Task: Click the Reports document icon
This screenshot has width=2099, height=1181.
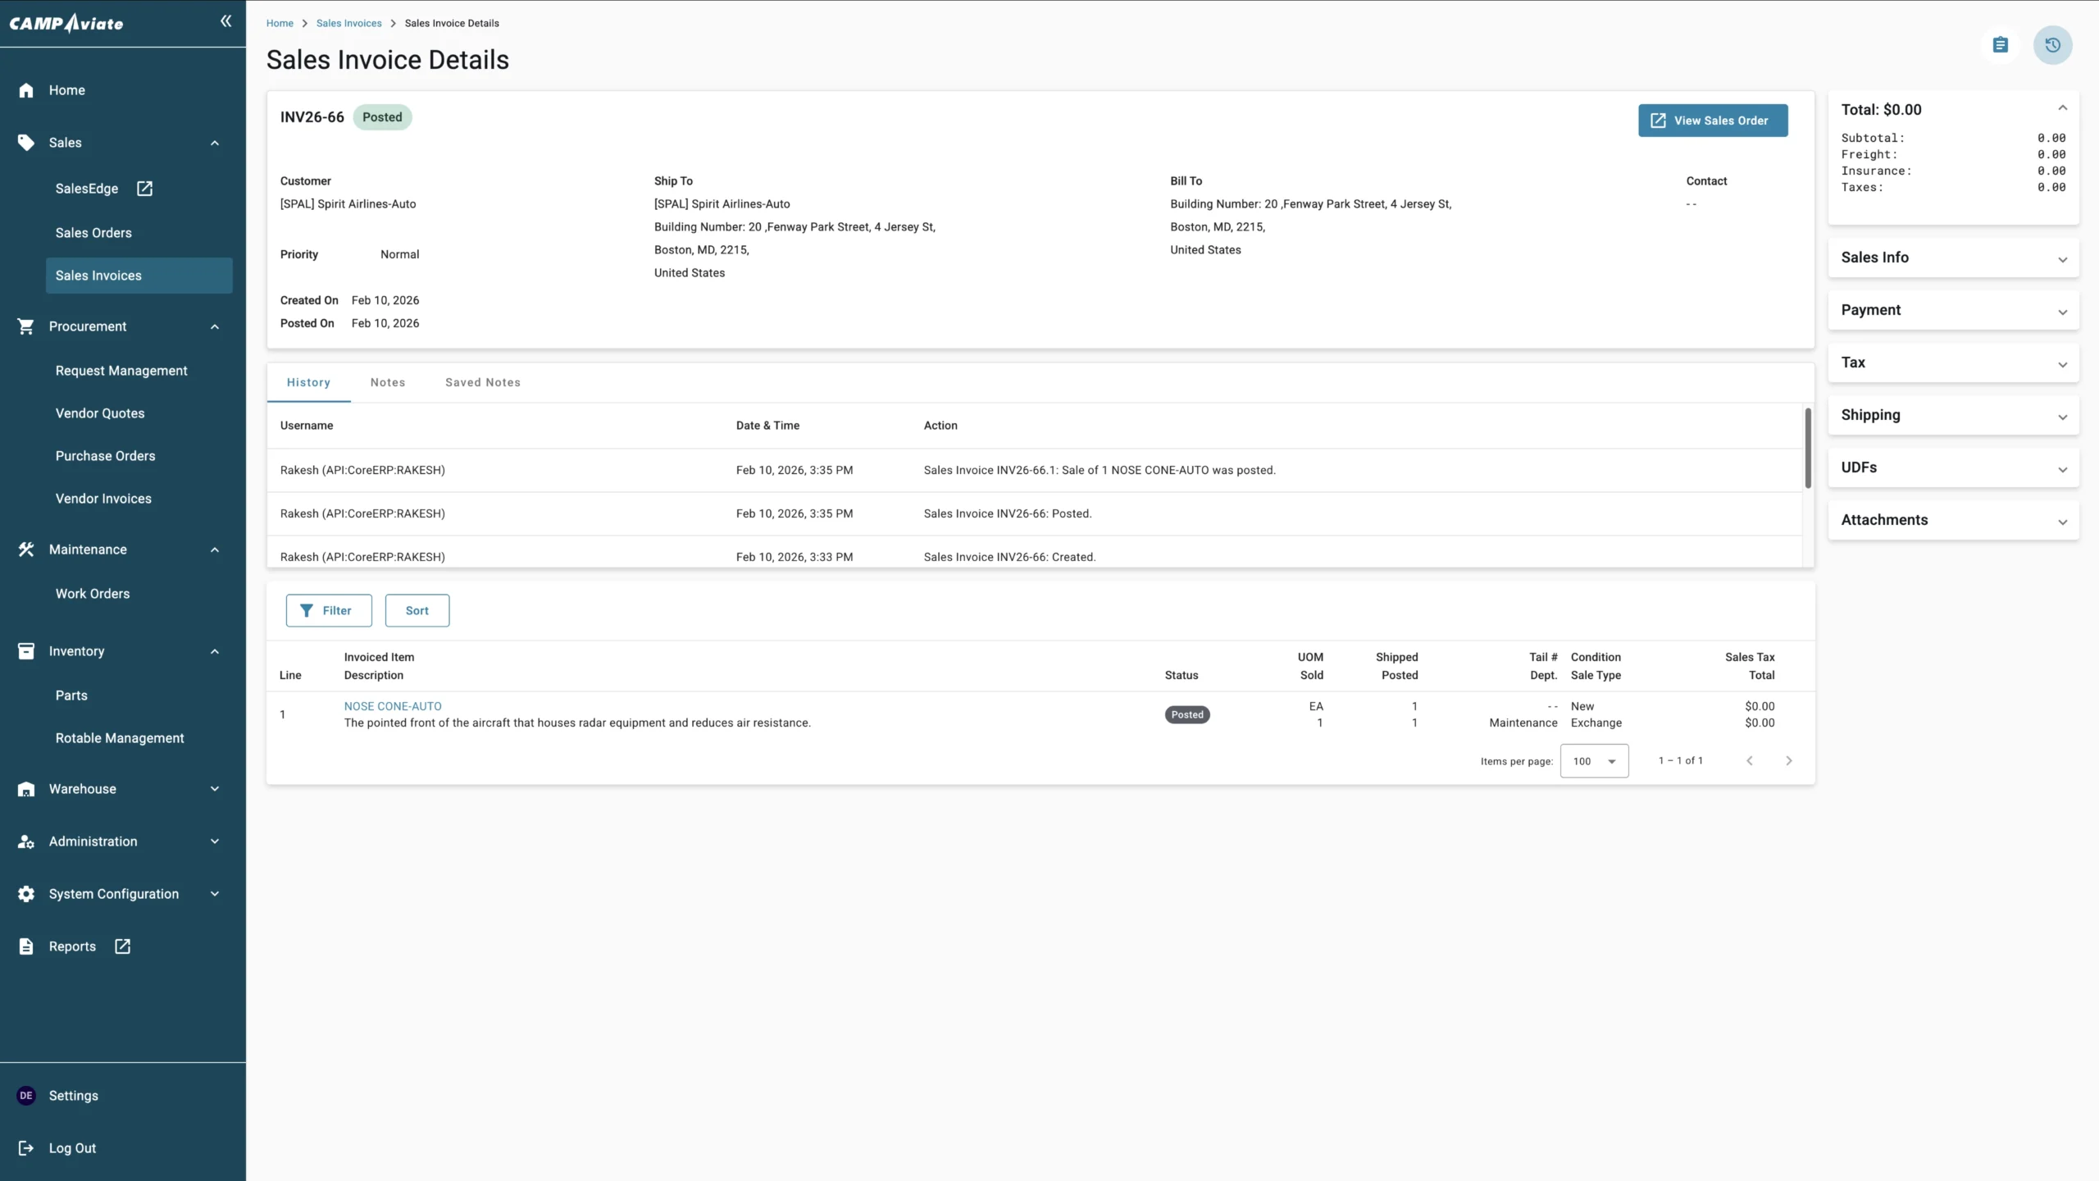Action: click(26, 946)
